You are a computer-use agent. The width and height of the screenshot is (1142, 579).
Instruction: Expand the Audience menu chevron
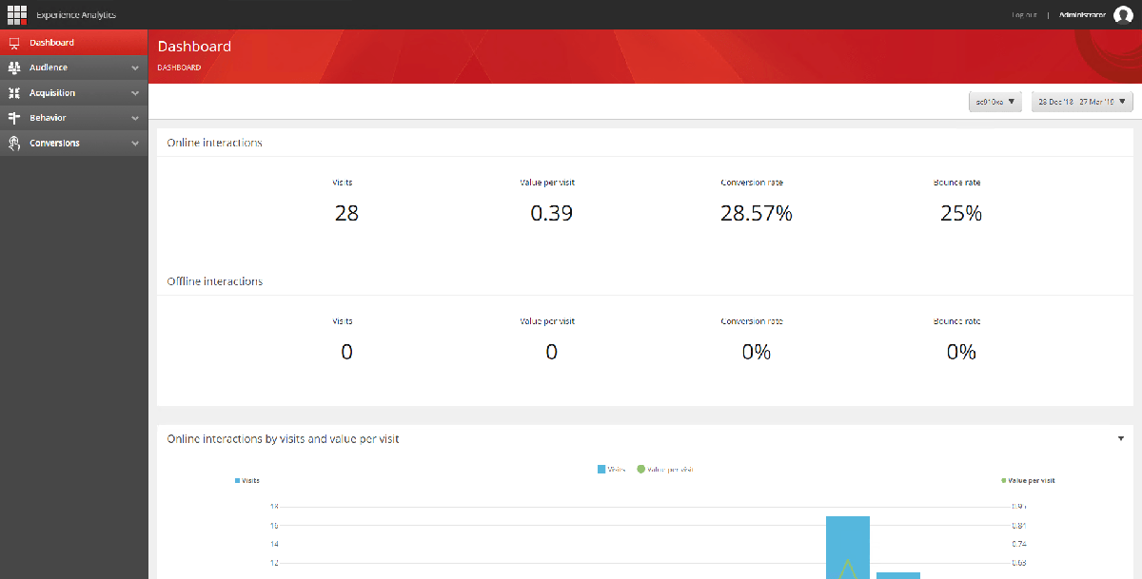(135, 68)
